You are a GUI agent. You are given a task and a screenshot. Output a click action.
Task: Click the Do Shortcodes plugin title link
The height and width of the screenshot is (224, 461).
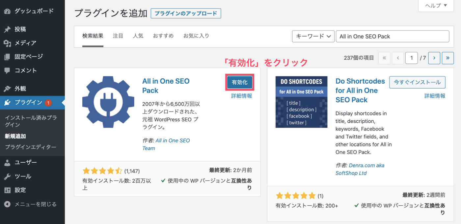[360, 91]
